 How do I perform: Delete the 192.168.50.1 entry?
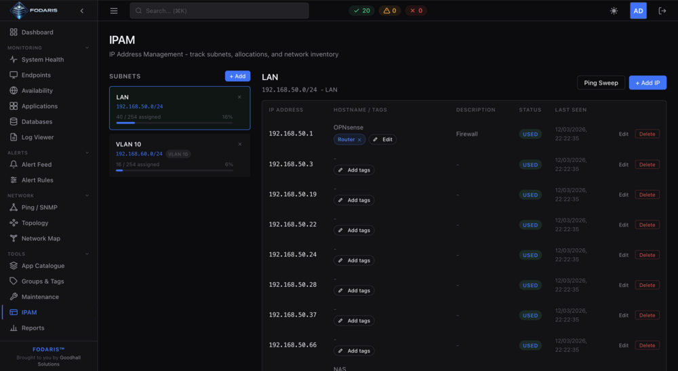[x=647, y=134]
